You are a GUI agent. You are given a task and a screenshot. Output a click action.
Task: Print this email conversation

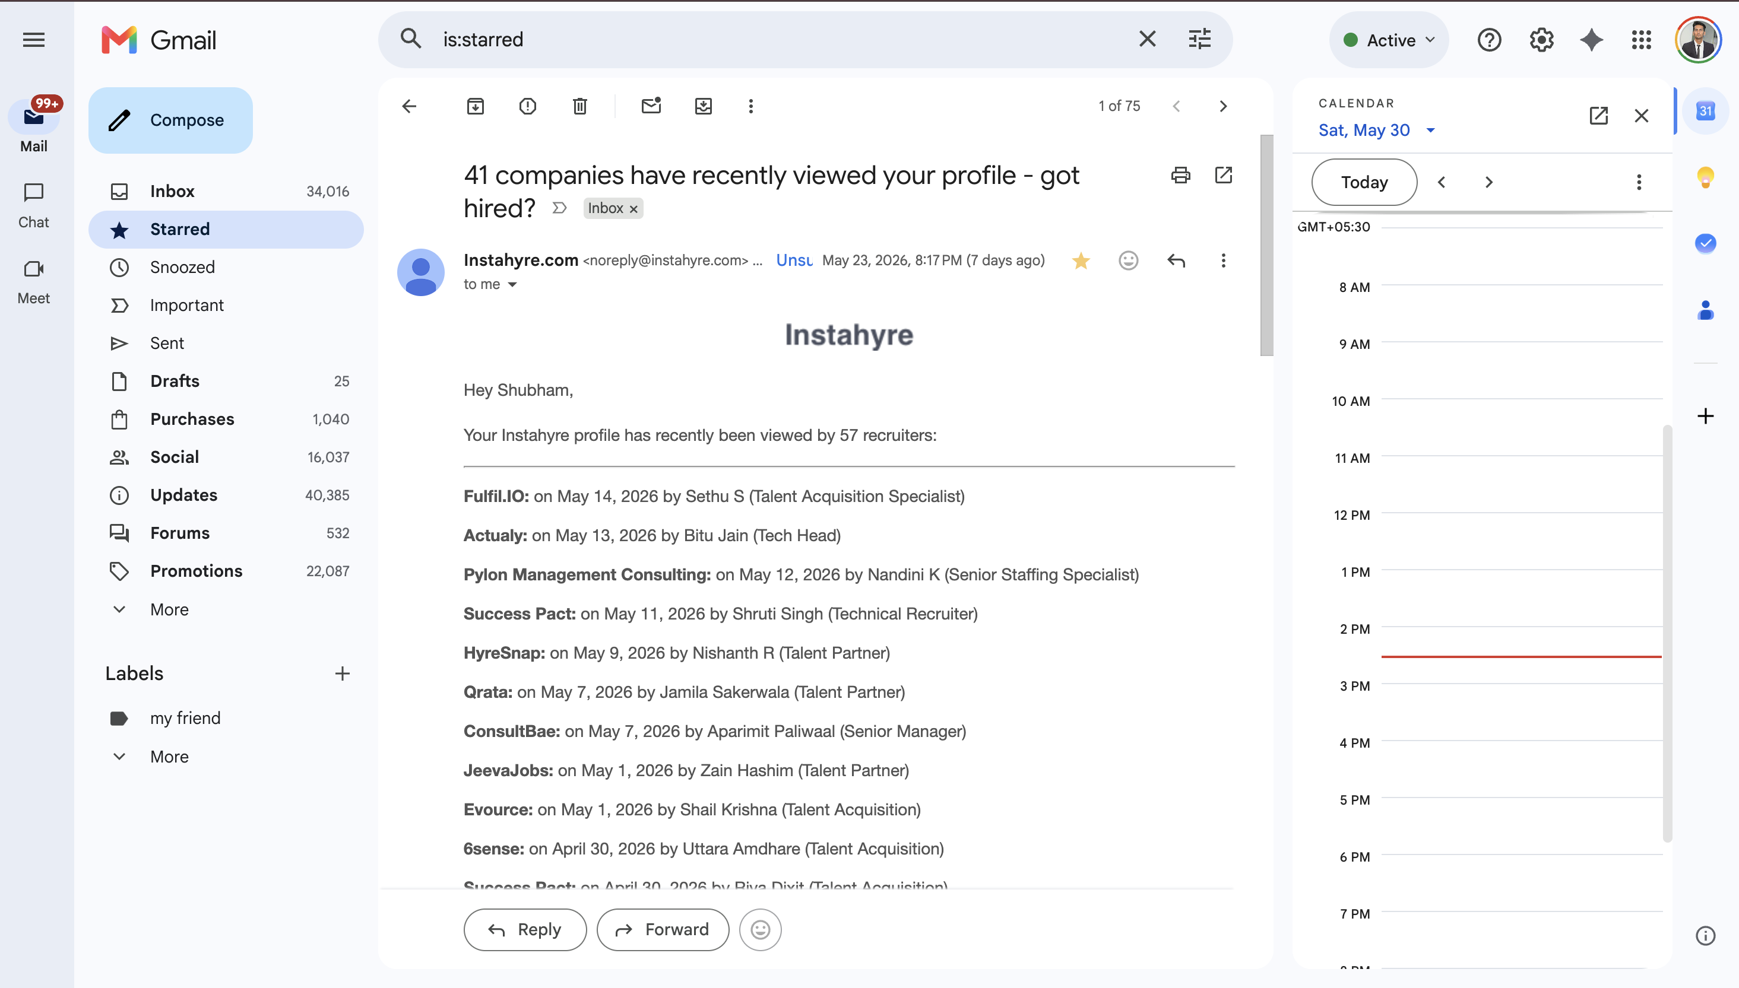1180,175
